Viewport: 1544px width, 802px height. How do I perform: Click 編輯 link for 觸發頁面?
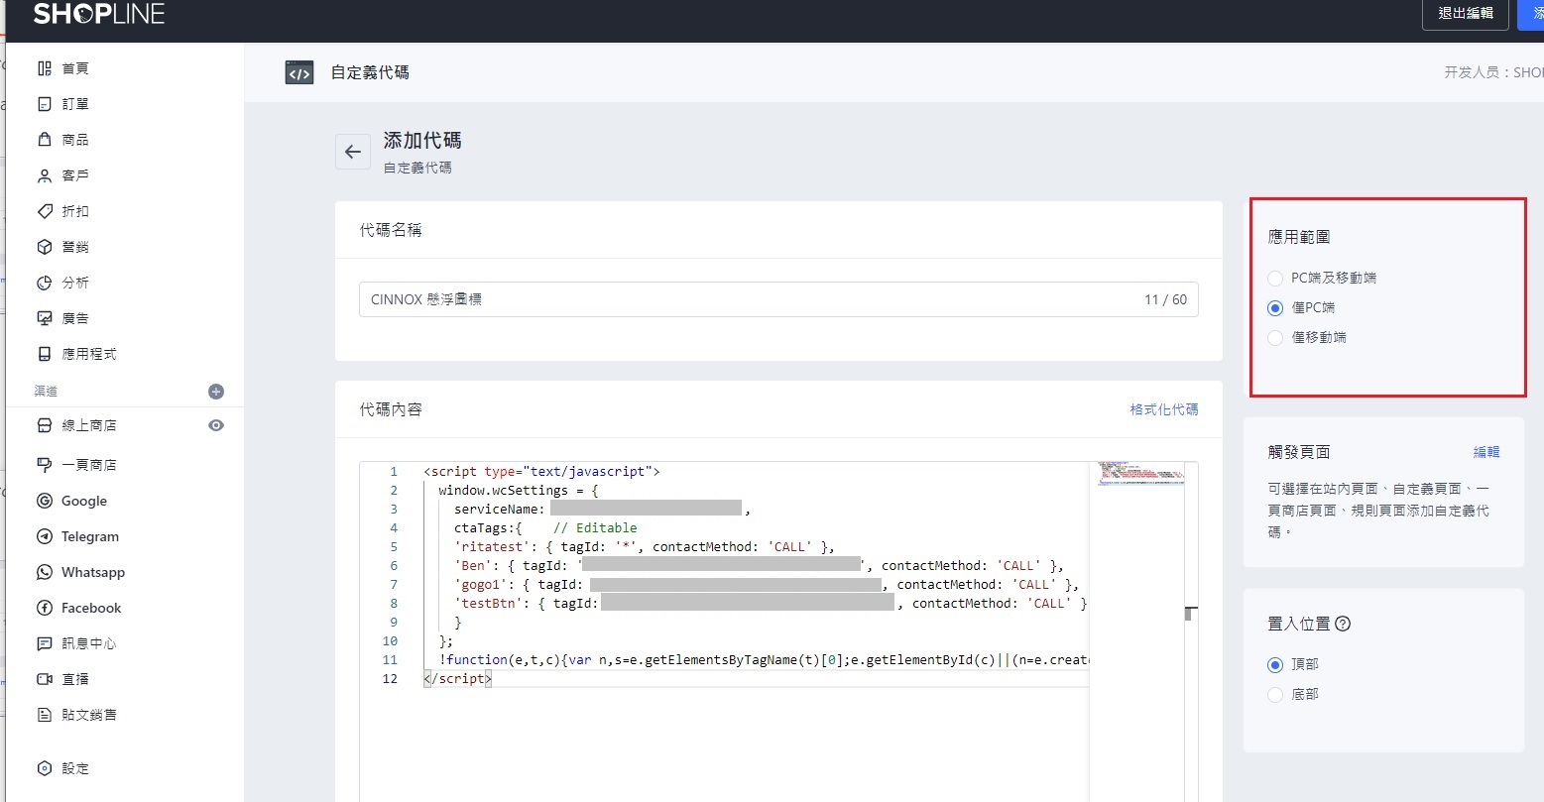[x=1485, y=452]
